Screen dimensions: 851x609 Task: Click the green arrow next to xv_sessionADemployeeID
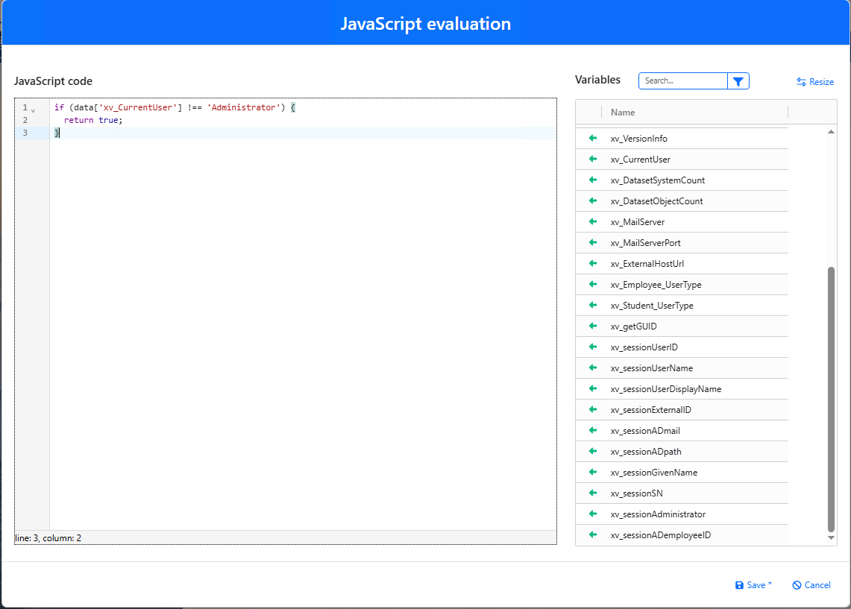[593, 534]
